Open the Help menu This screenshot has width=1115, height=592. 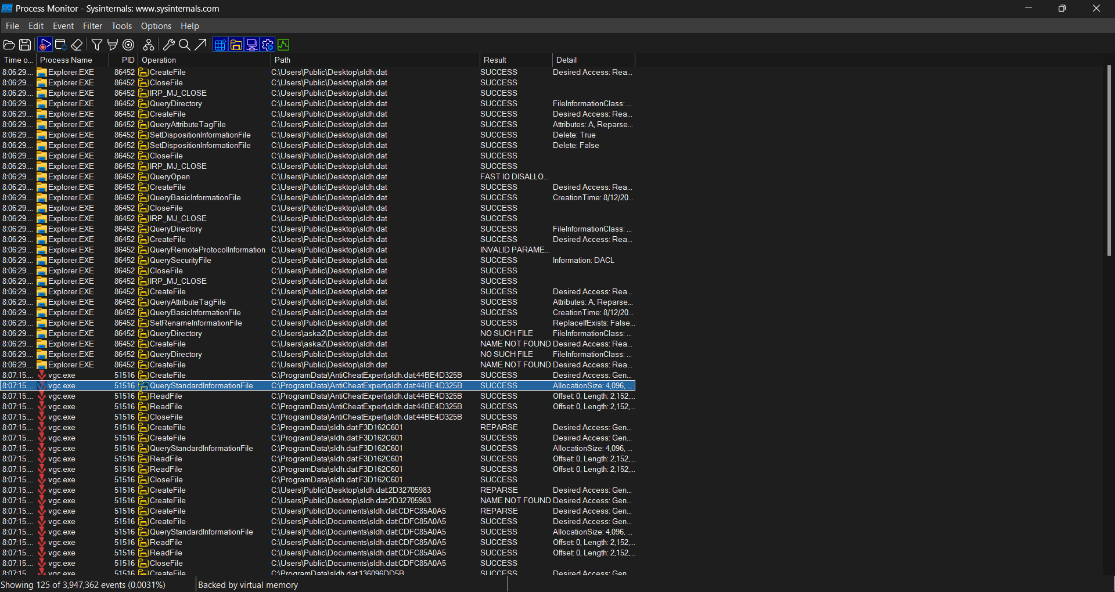tap(190, 26)
